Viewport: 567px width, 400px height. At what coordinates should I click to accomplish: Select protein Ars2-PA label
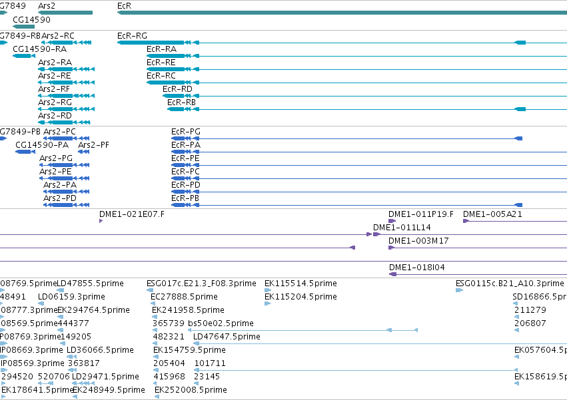[60, 185]
